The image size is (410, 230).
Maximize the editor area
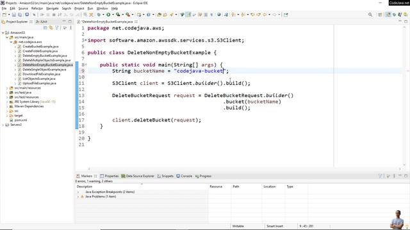406,22
